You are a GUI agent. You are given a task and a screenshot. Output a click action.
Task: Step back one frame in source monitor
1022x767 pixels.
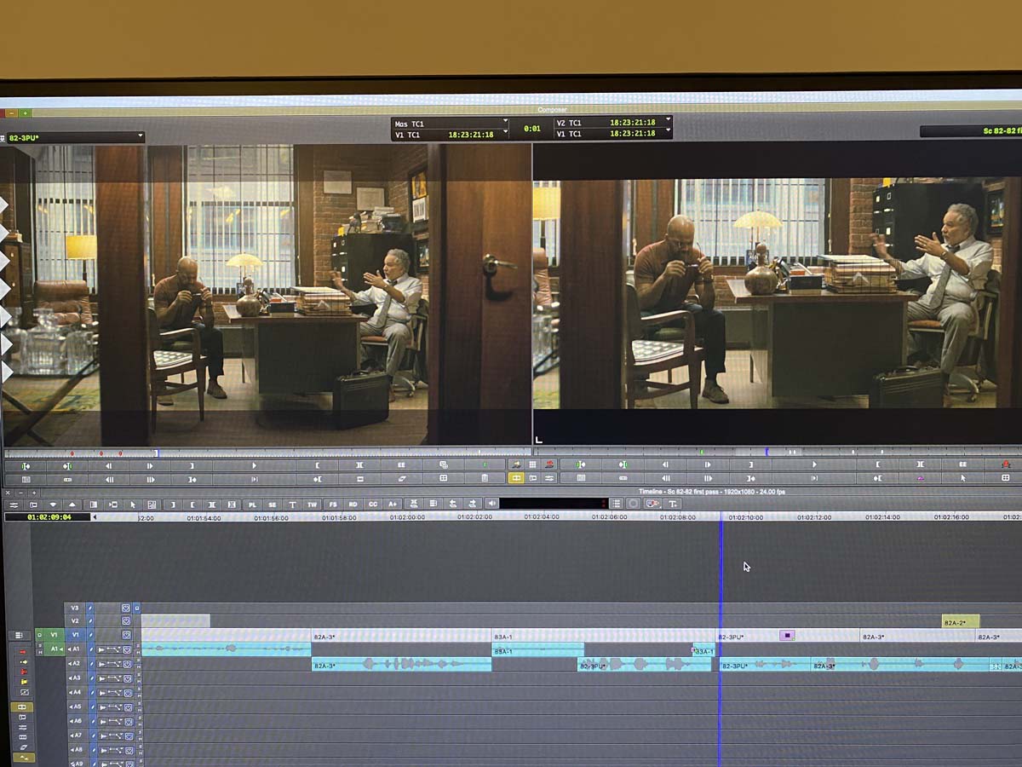coord(108,465)
